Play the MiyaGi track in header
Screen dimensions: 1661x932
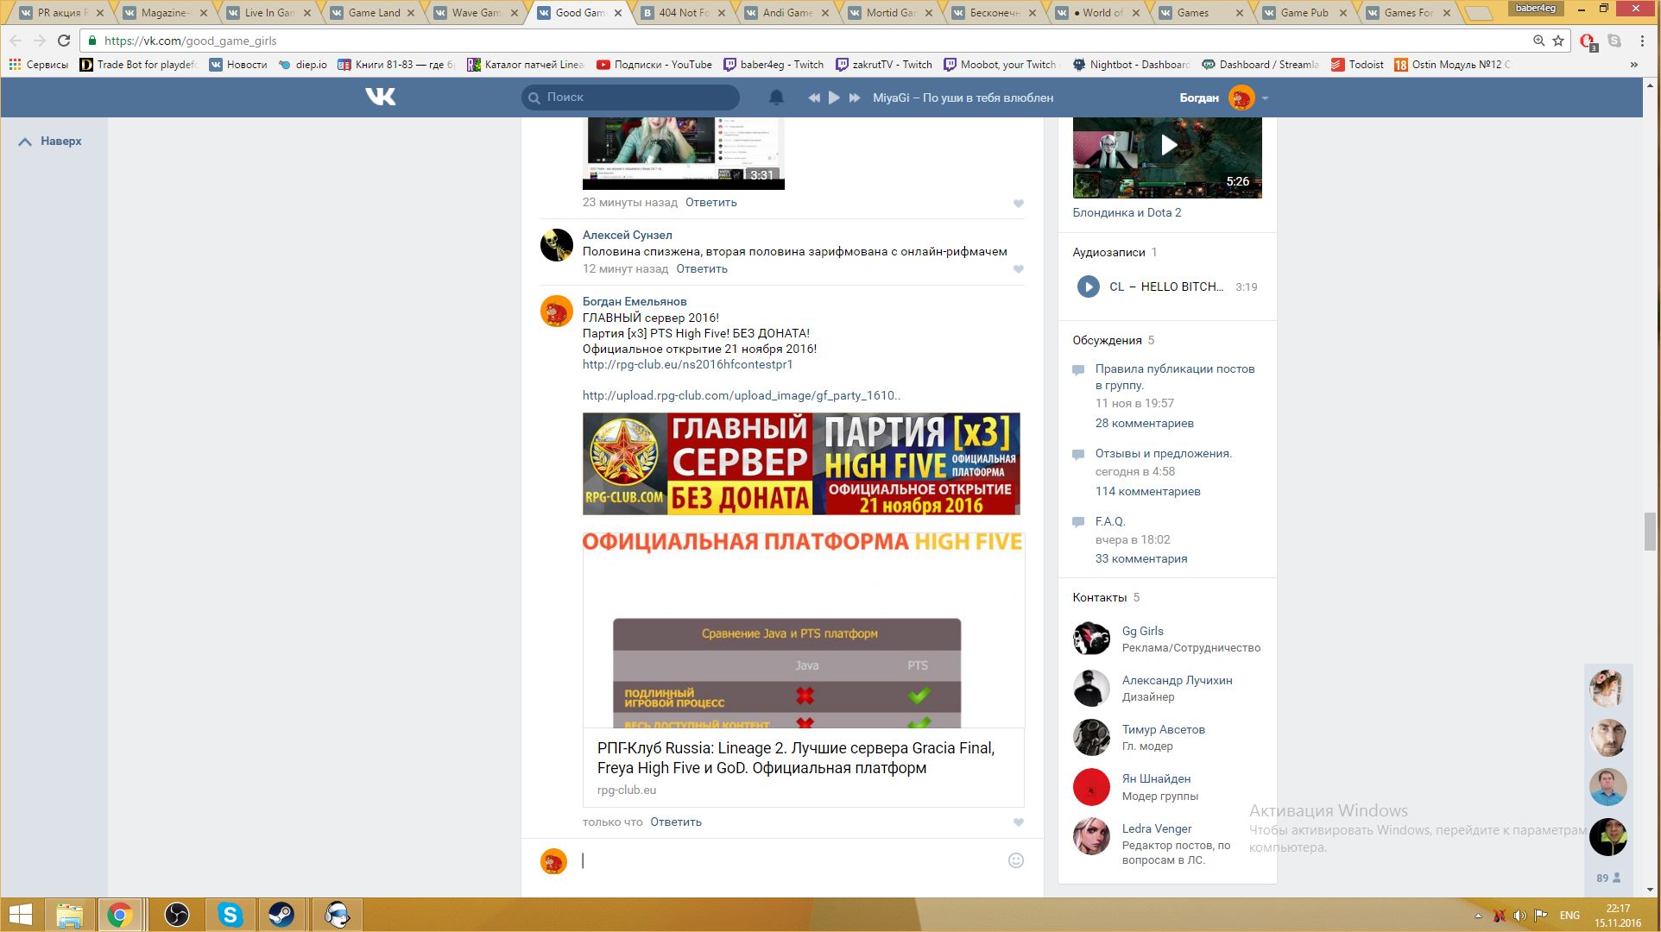coord(834,98)
